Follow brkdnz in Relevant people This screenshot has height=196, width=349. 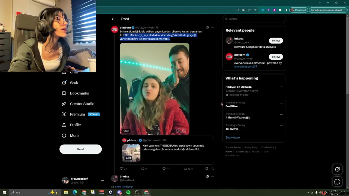[276, 41]
